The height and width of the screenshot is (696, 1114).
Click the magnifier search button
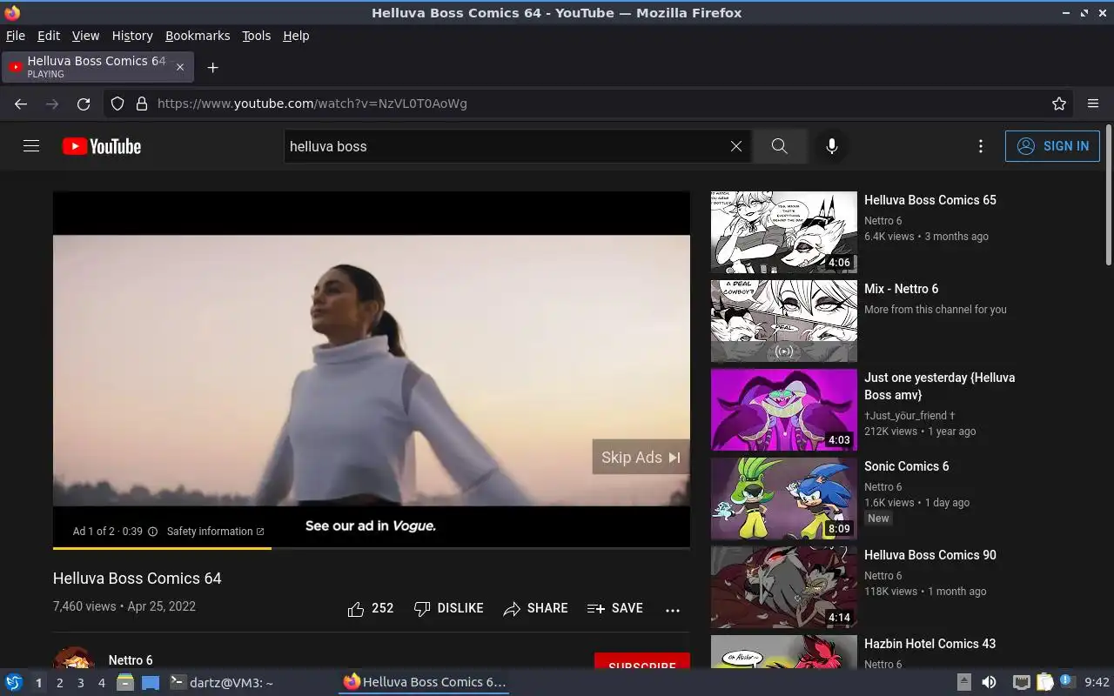(x=780, y=146)
